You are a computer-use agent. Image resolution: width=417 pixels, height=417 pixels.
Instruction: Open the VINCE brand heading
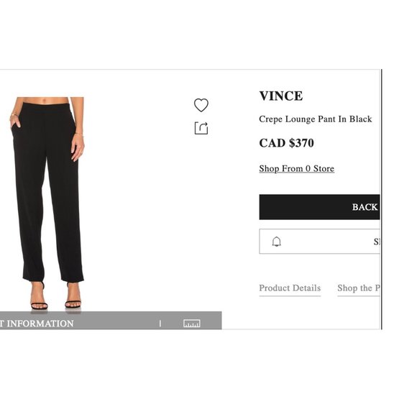point(281,96)
